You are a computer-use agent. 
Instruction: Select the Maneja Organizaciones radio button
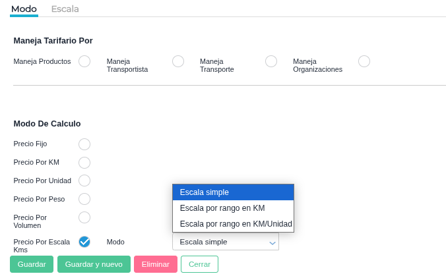point(364,61)
